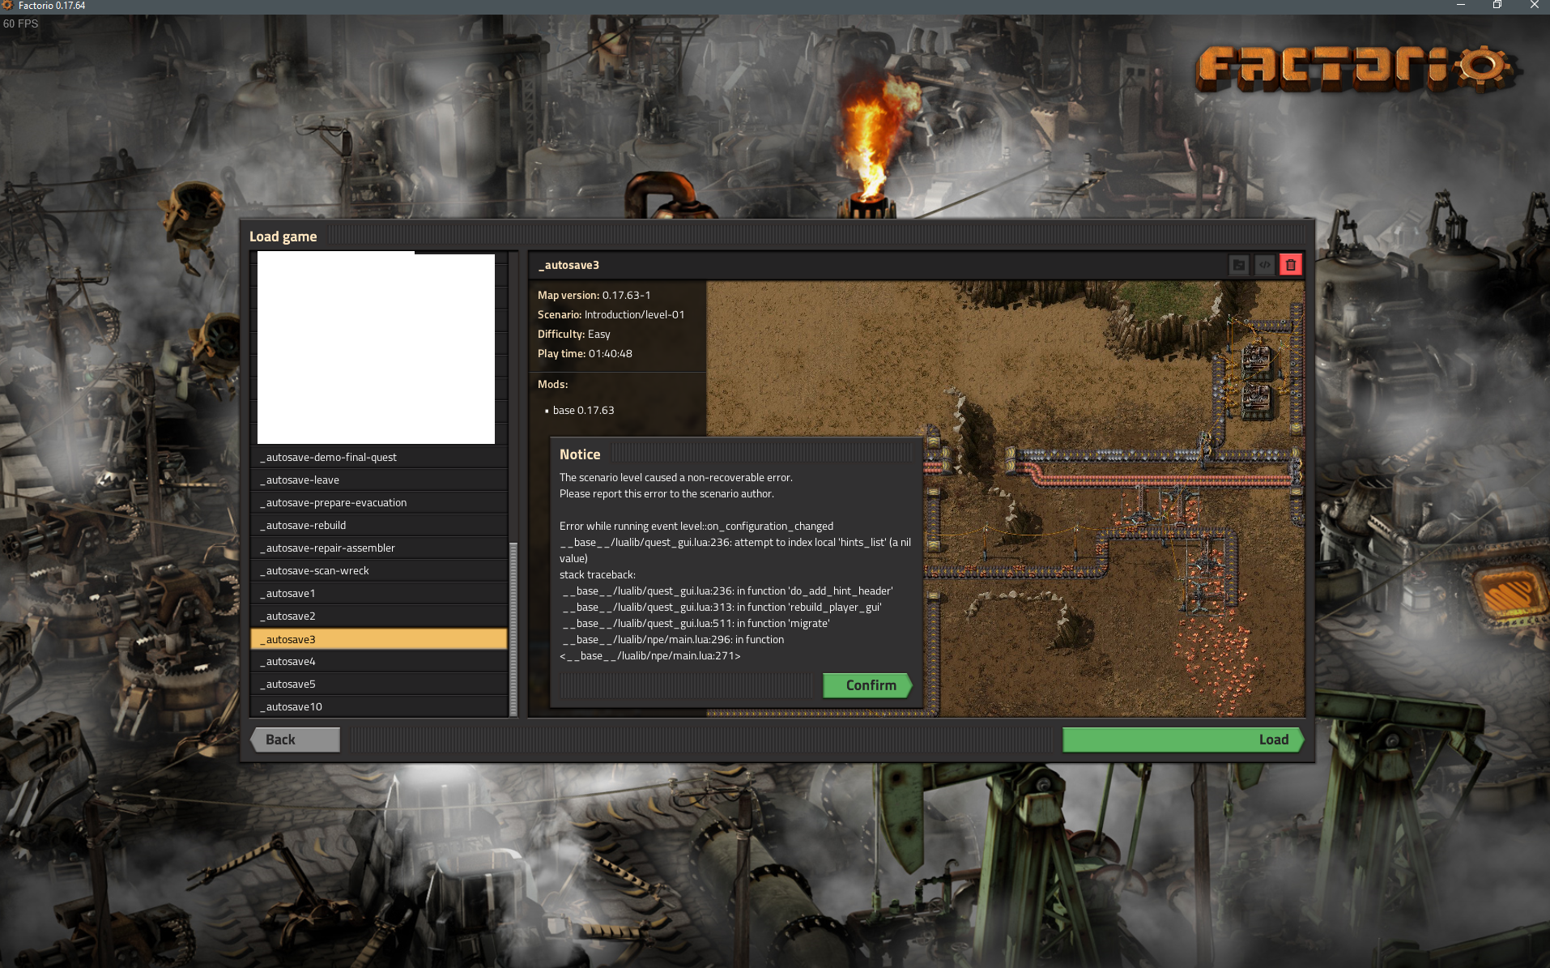Confirm the error notice
The height and width of the screenshot is (968, 1550).
[868, 685]
